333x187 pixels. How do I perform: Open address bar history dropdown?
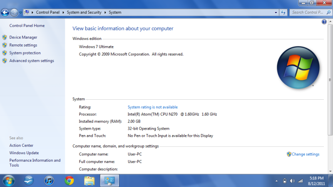pos(276,12)
